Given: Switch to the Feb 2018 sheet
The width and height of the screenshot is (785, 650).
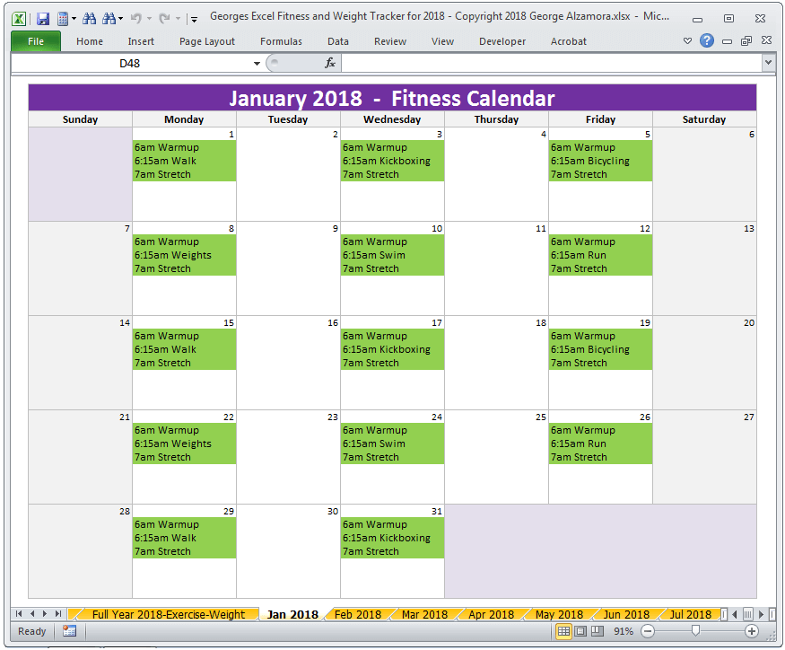Looking at the screenshot, I should 357,614.
